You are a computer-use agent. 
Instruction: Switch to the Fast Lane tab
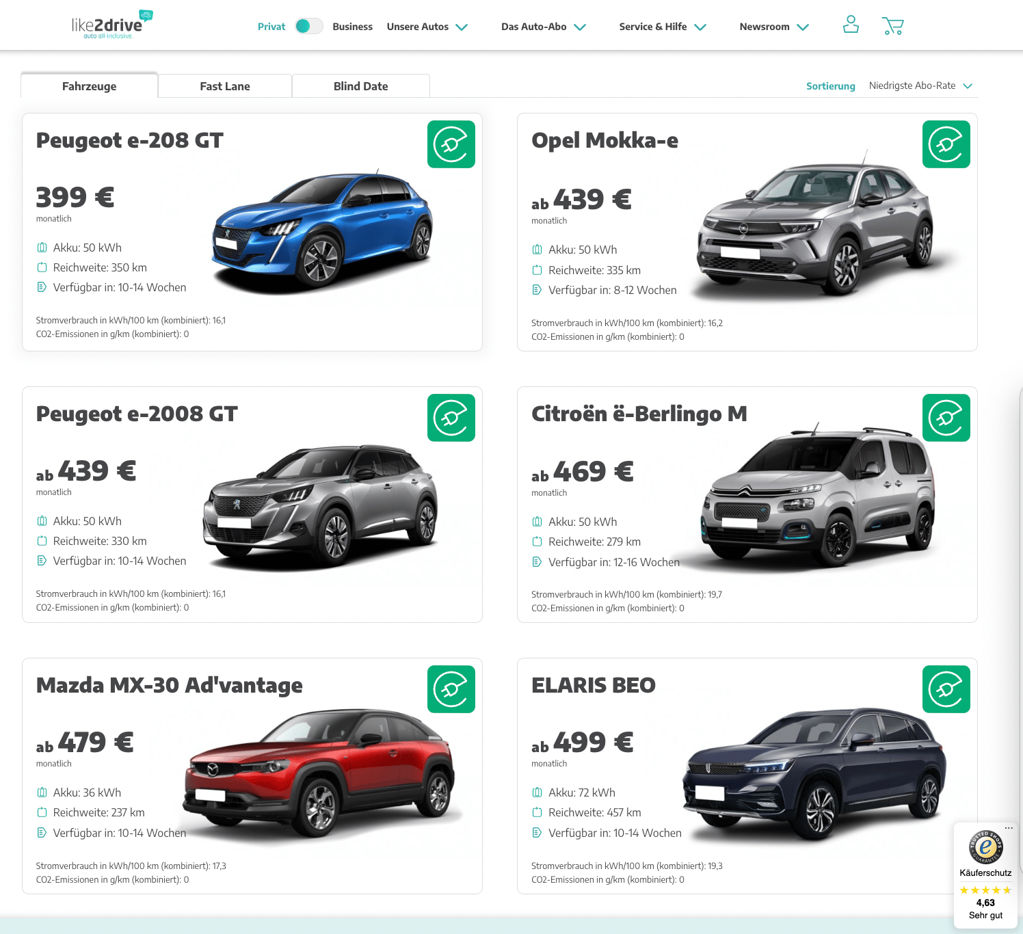[x=225, y=86]
